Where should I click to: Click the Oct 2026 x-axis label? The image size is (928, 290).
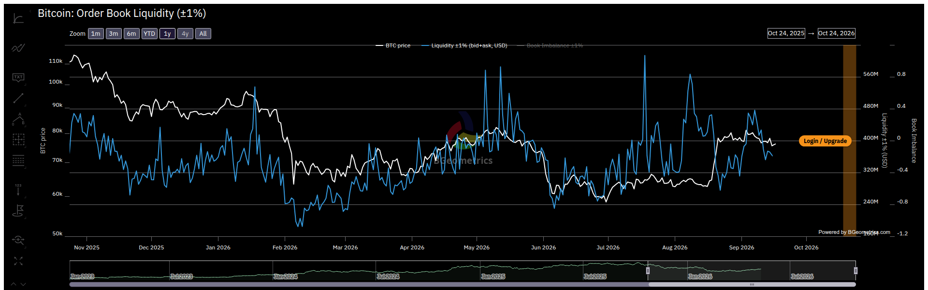click(806, 247)
